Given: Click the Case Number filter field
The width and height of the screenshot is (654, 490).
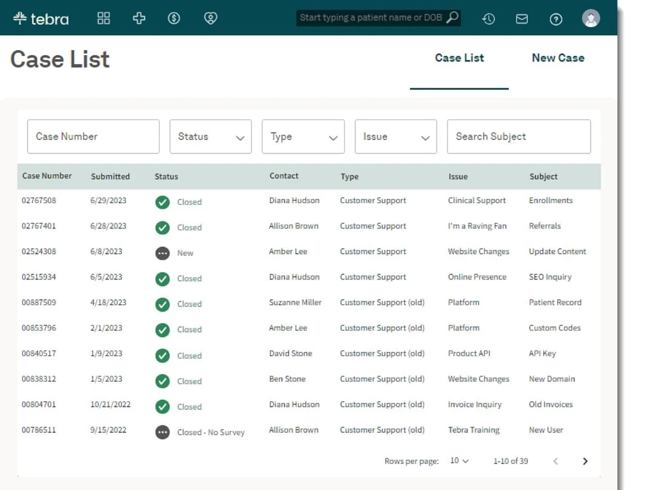Looking at the screenshot, I should 93,137.
